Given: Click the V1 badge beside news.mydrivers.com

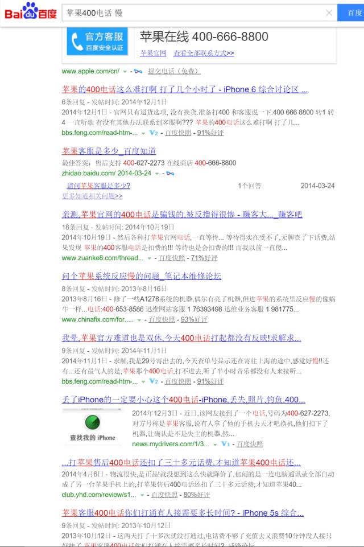Looking at the screenshot, I should click(226, 444).
